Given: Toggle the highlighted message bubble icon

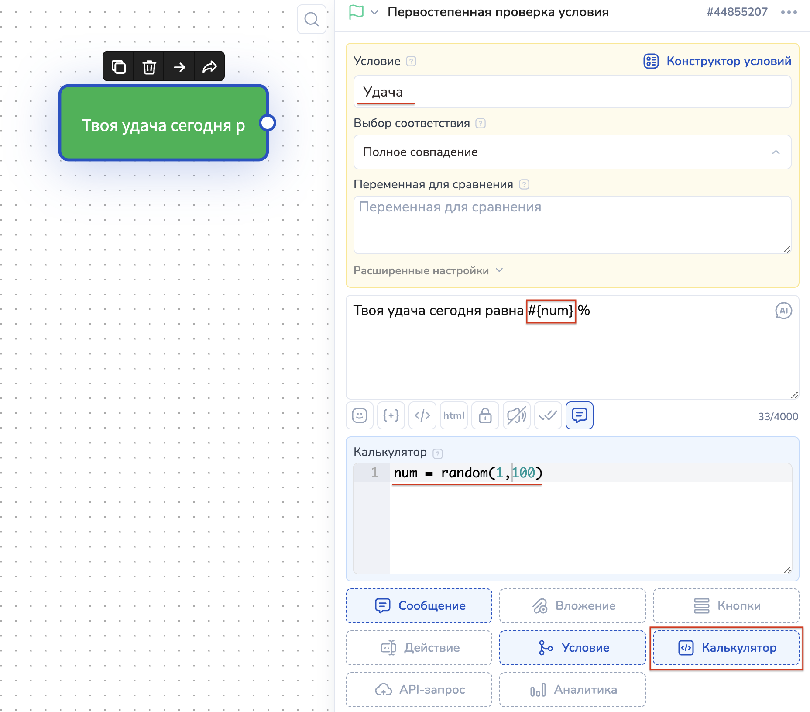Looking at the screenshot, I should [x=580, y=415].
